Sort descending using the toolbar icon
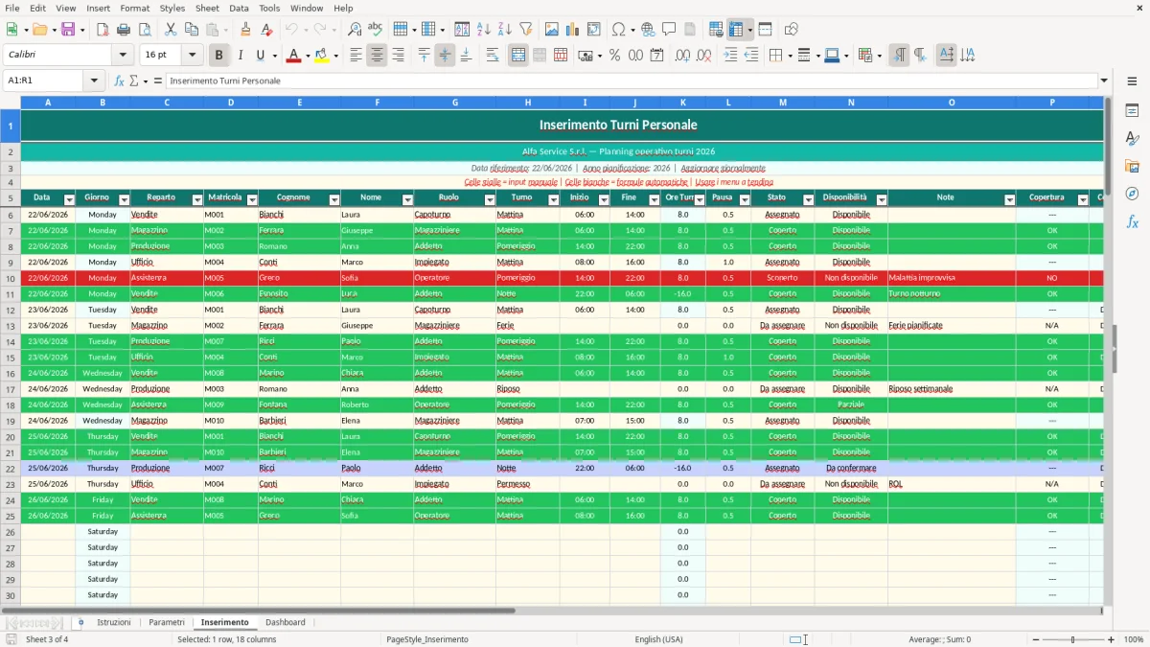 click(x=504, y=30)
